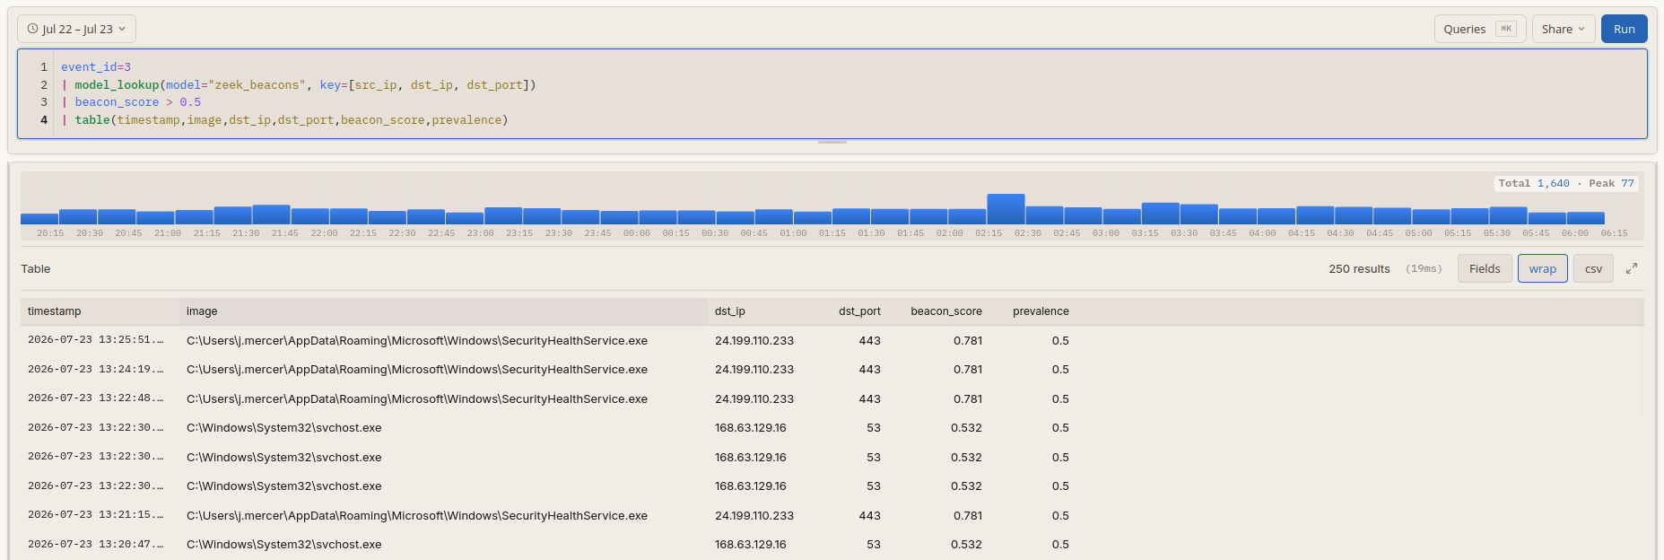Select timestamp 2026-07-23 13:20:47 cell
The image size is (1664, 560).
coord(96,544)
